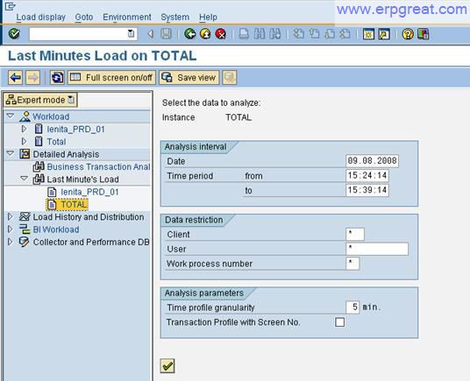Viewport: 470px width, 381px height.
Task: Expand the lenita_PRD_01 node under Workload
Action: pos(24,129)
